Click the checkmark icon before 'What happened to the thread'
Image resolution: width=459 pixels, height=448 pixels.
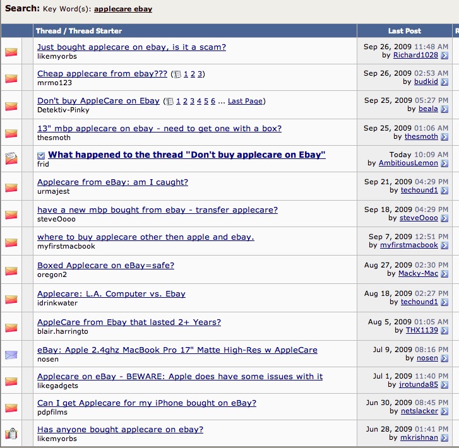[41, 155]
